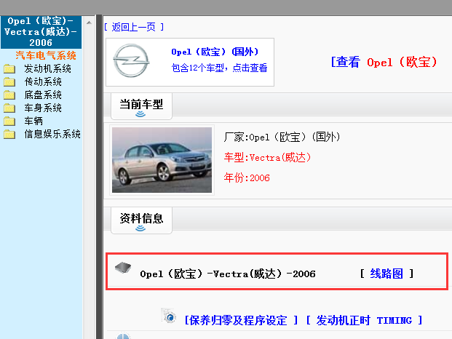Open the 底盘系统 folder icon

click(x=9, y=95)
